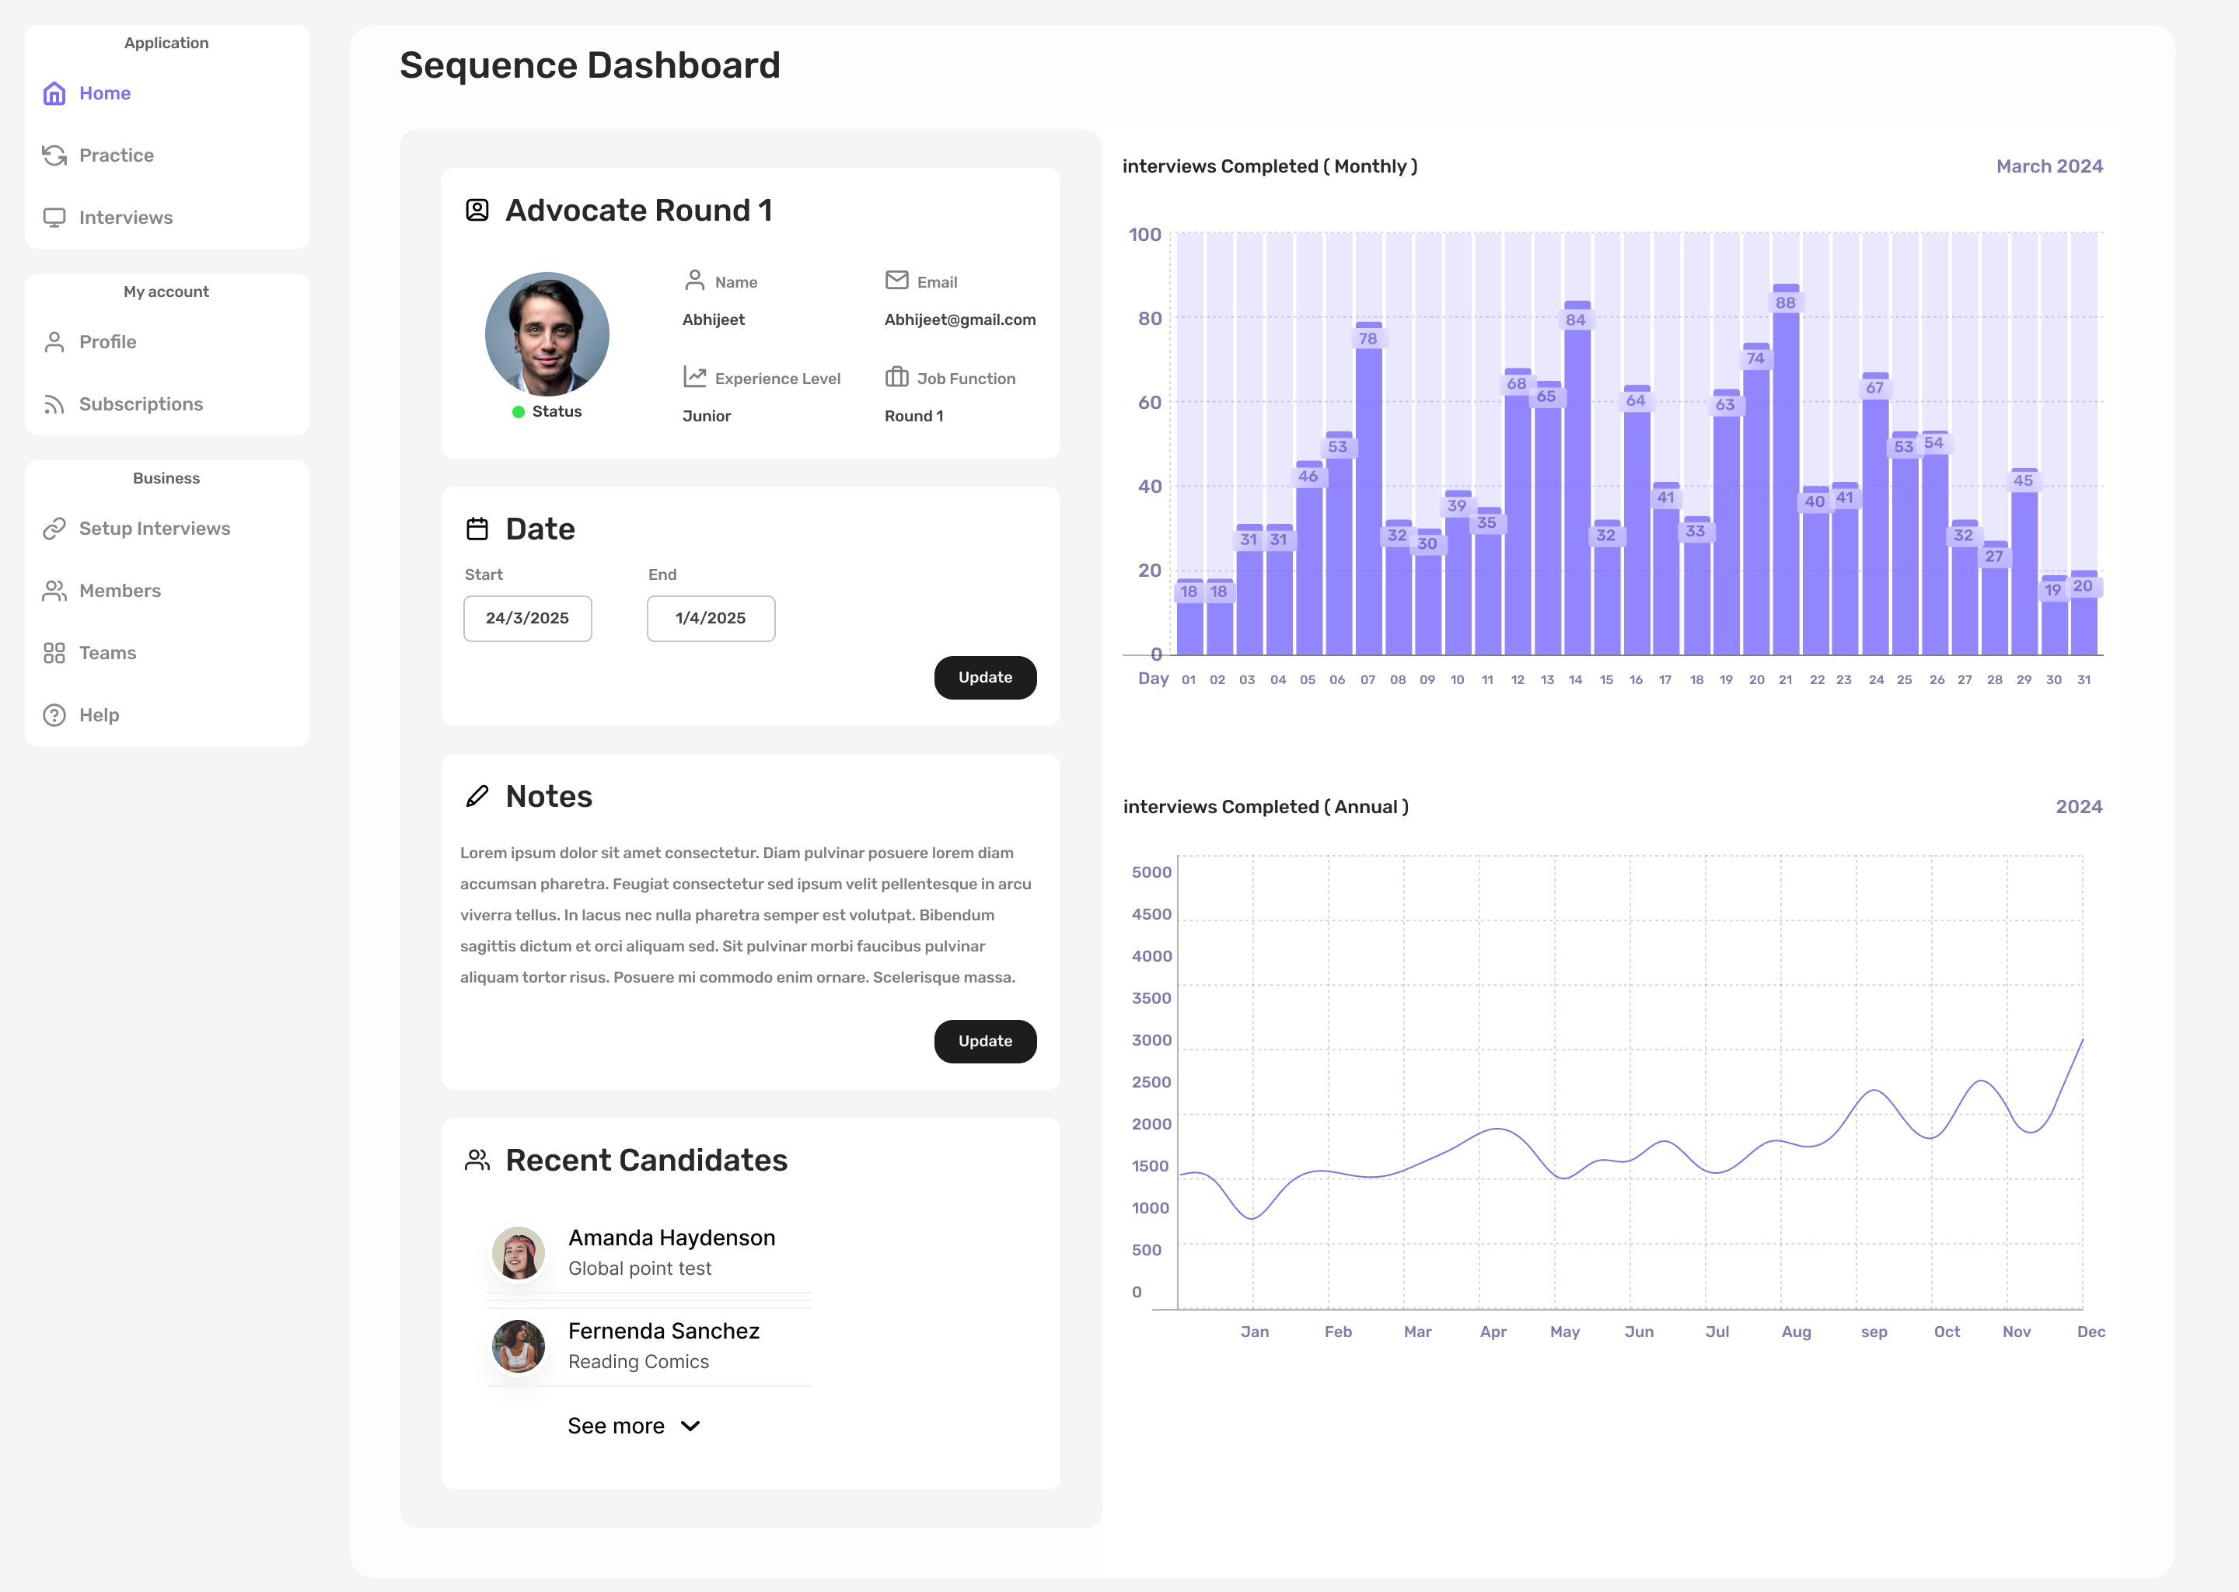
Task: Navigate to the Home menu item
Action: pos(104,93)
